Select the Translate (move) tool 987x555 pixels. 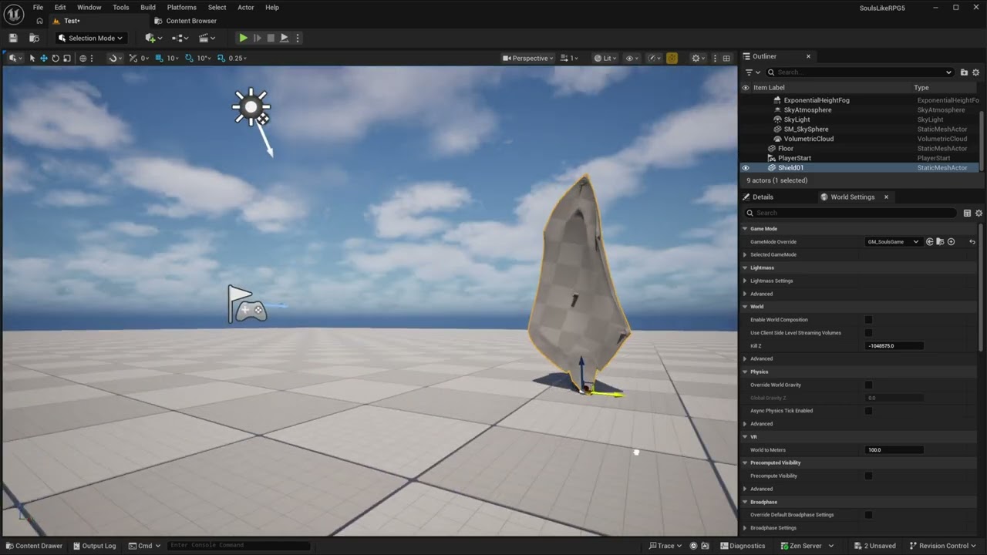pyautogui.click(x=43, y=58)
